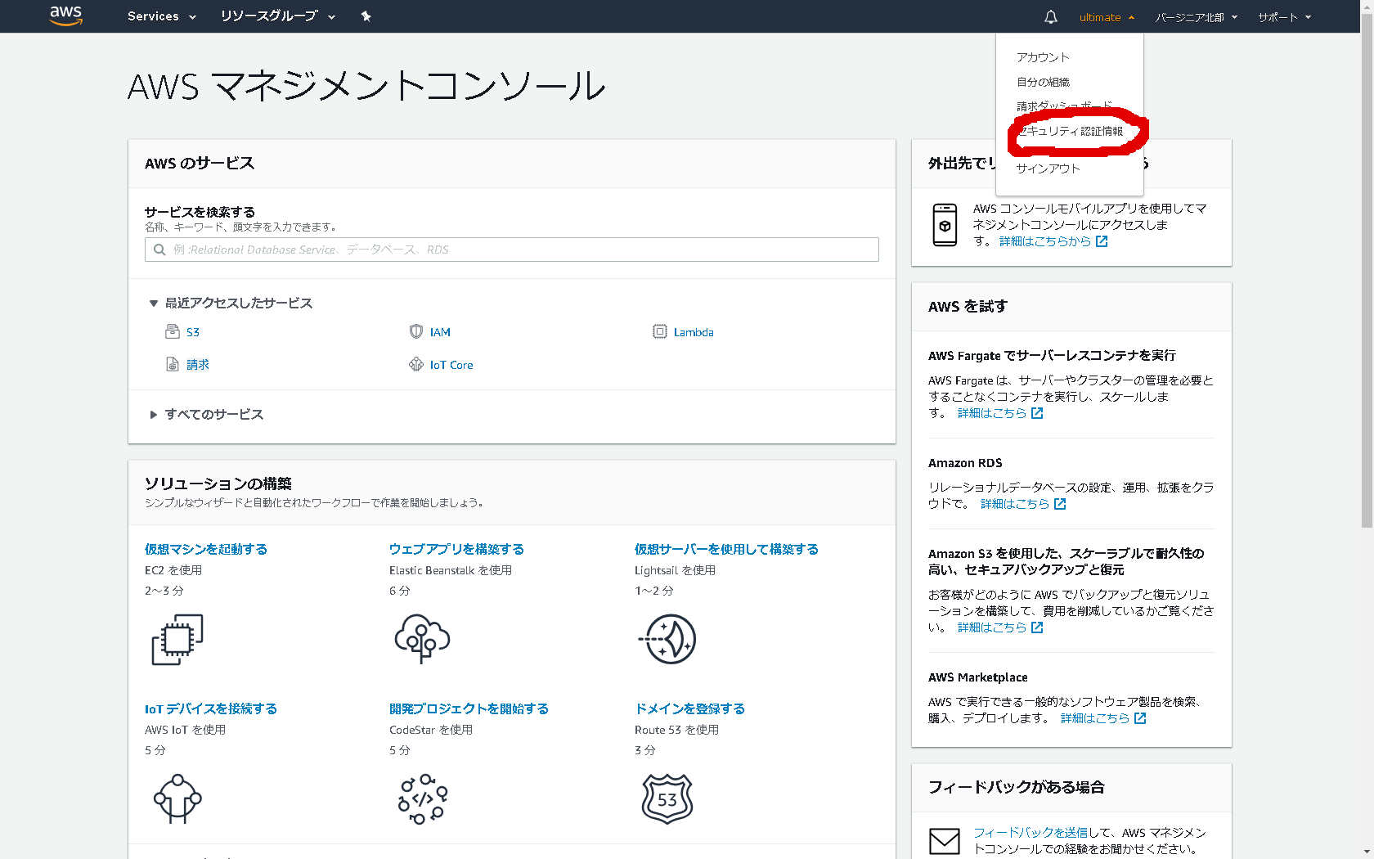Click the pin/star favorites icon in navbar
This screenshot has height=859, width=1374.
366,16
